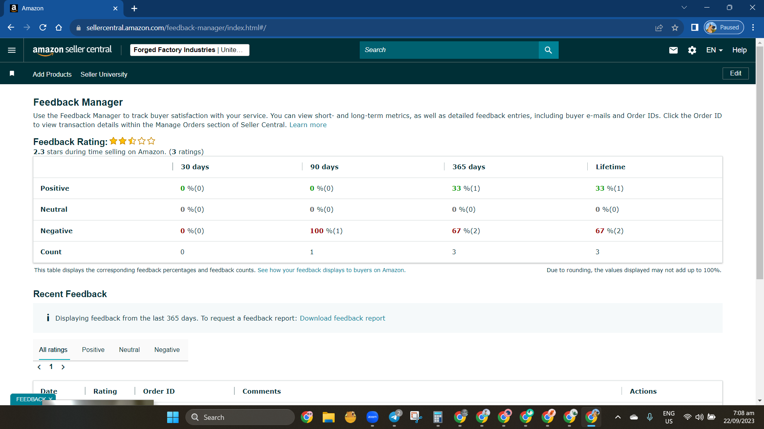Switch to the Negative feedback tab

tap(167, 350)
